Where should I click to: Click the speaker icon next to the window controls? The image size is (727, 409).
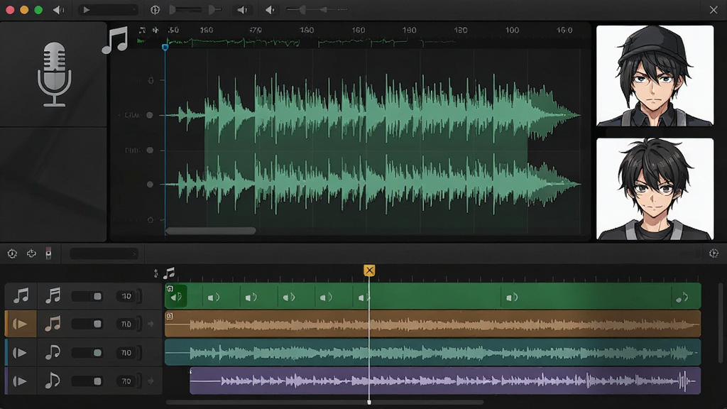coord(58,10)
